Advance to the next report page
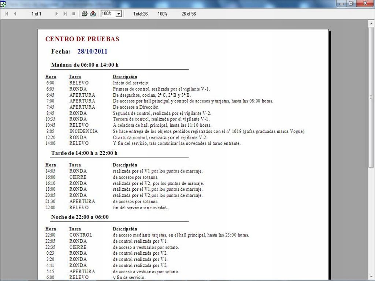Screen dimensions: 375x281 (56, 14)
